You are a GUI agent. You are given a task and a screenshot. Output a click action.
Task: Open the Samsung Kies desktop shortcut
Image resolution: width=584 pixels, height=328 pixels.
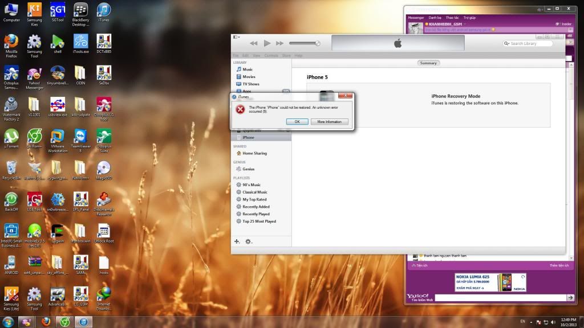pyautogui.click(x=34, y=14)
